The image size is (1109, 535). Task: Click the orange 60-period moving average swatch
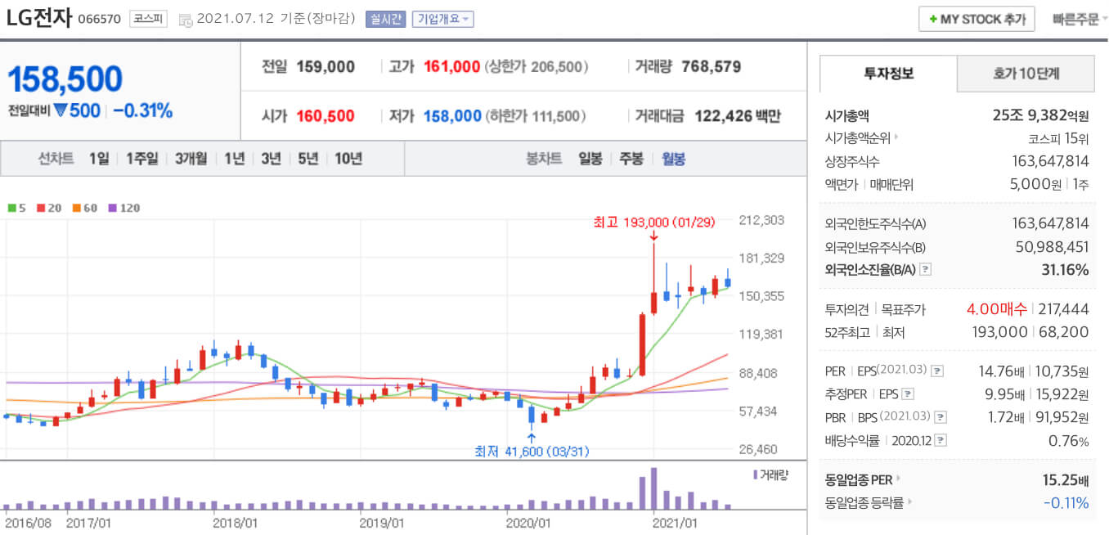(75, 208)
